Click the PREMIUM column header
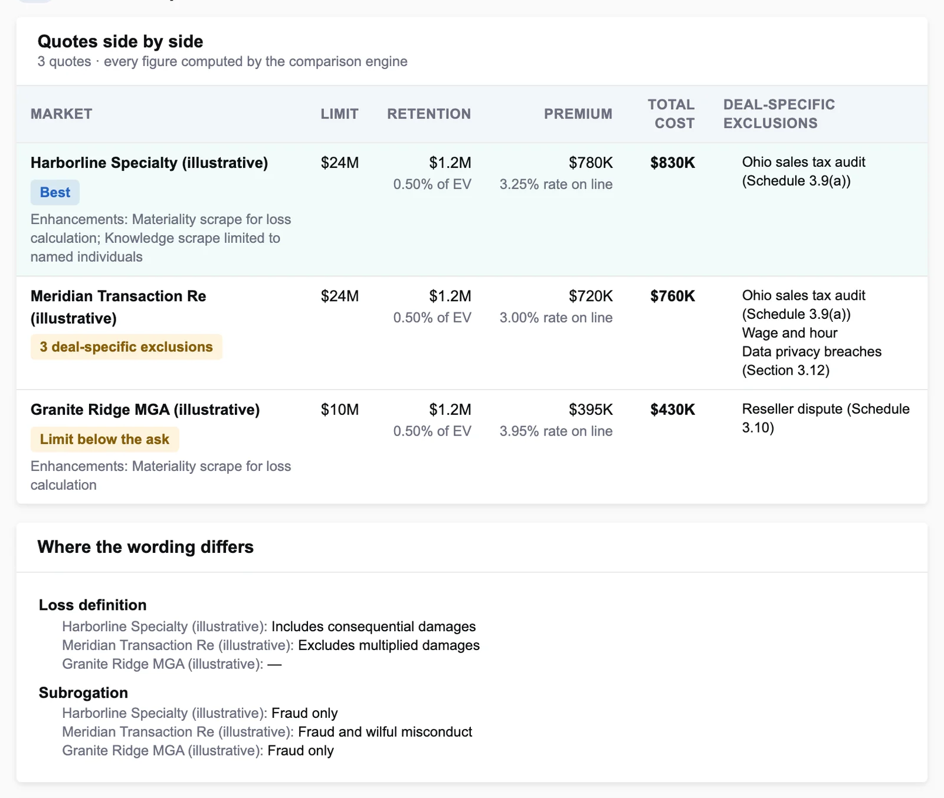 (x=578, y=114)
